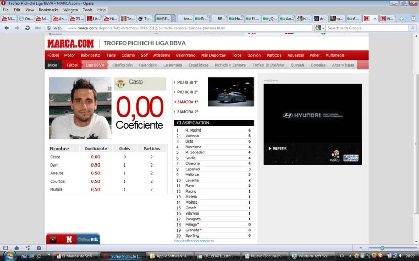Click the Hyundai car video thumbnail
Image resolution: width=419 pixels, height=261 pixels.
pyautogui.click(x=231, y=92)
